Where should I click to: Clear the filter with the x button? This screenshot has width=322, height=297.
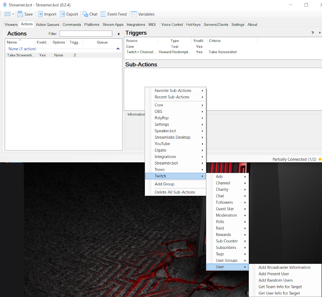point(119,34)
